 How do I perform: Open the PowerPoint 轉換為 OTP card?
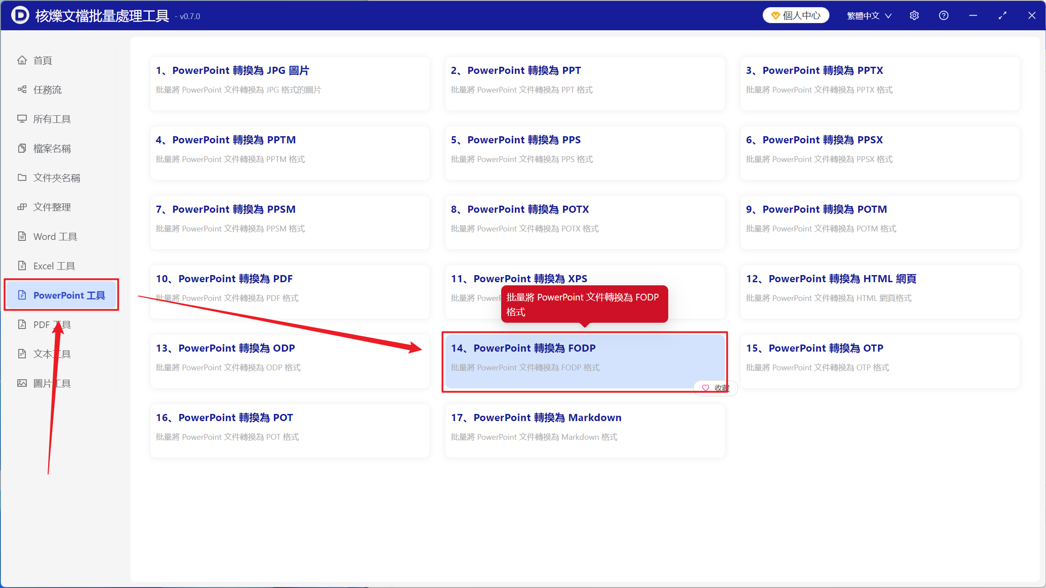880,361
